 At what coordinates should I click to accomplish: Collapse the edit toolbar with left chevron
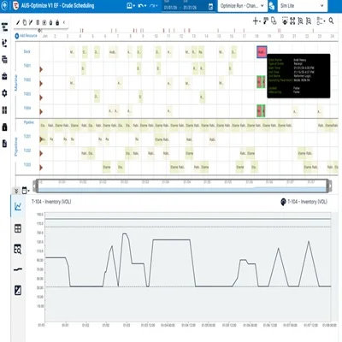[64, 22]
